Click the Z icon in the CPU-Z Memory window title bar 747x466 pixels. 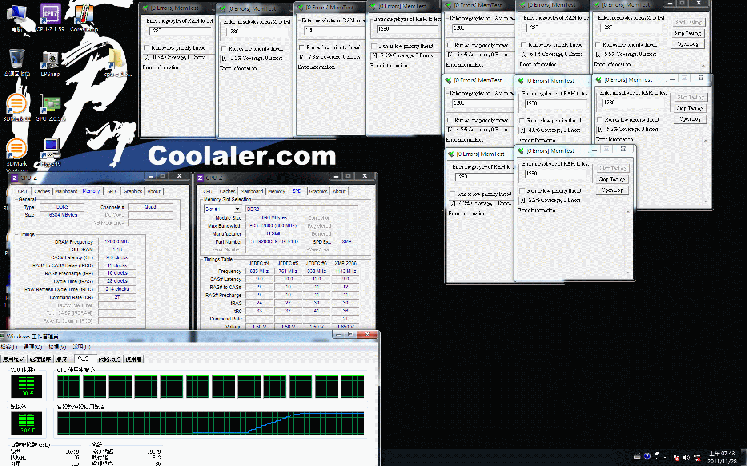point(15,178)
